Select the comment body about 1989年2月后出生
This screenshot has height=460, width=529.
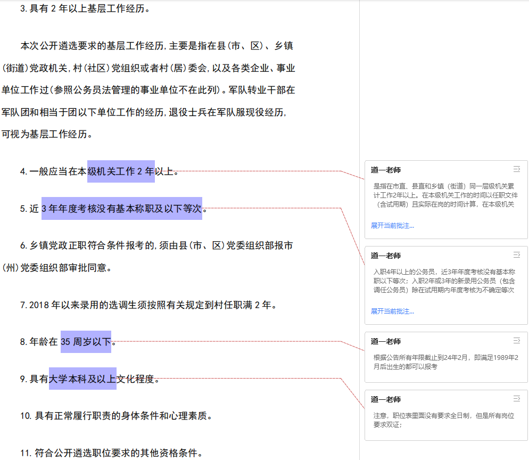[x=445, y=362]
